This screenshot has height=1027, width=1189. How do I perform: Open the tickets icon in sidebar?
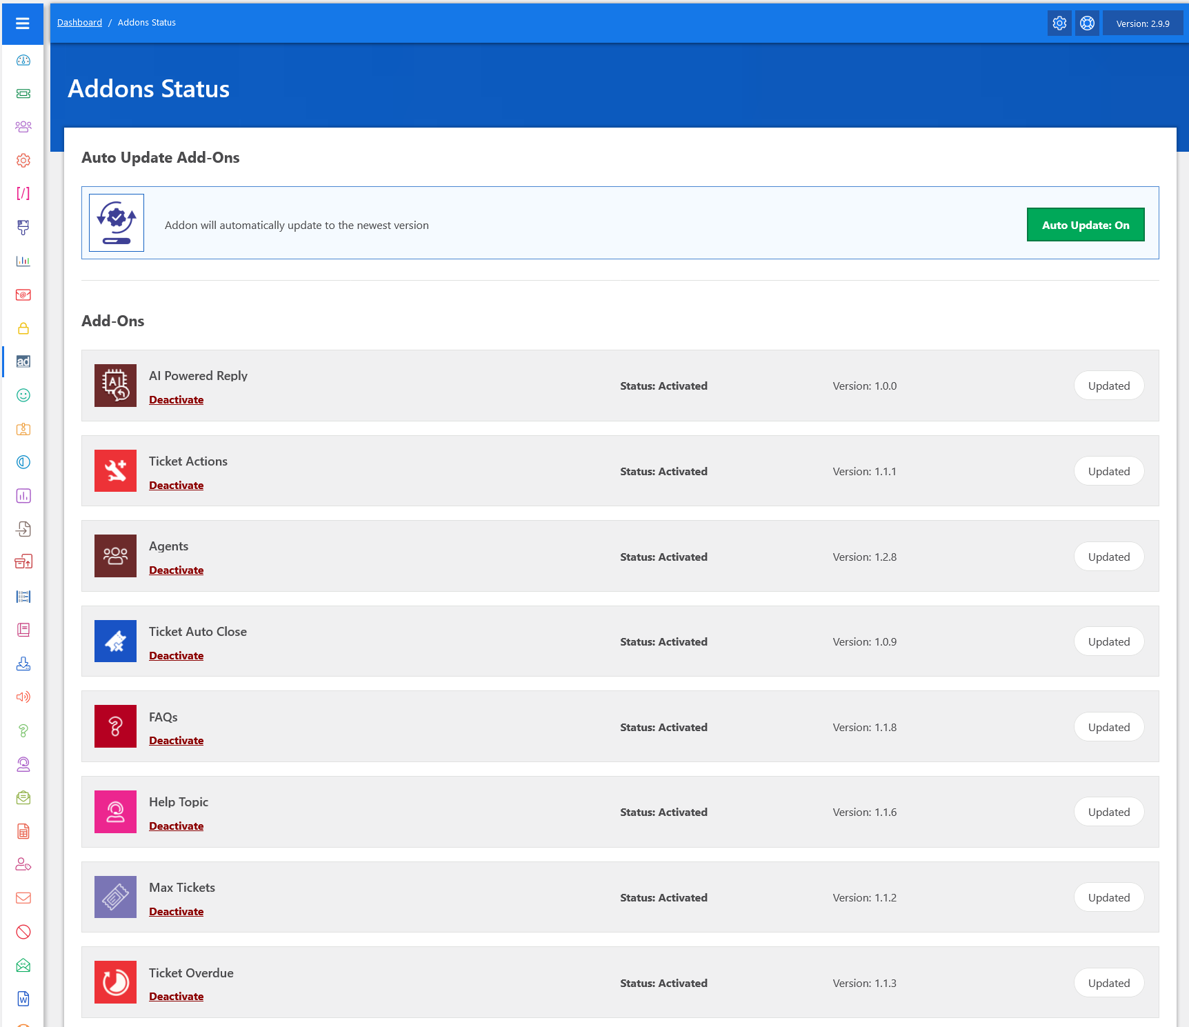(x=23, y=94)
